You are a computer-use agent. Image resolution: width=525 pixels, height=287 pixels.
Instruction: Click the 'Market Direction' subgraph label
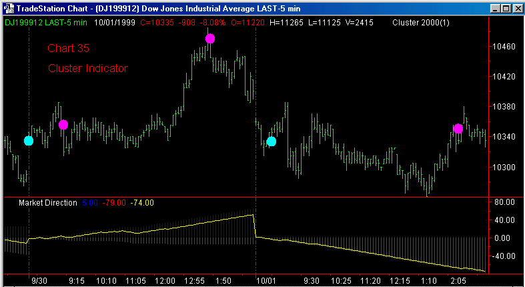coord(48,203)
